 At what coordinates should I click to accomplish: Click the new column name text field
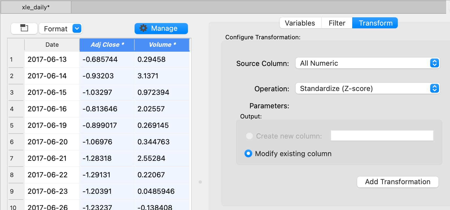pyautogui.click(x=382, y=136)
